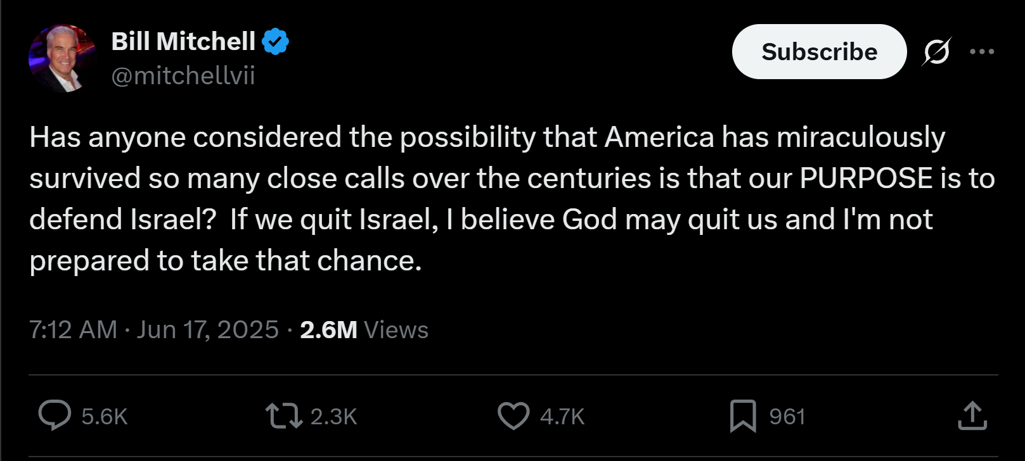Viewport: 1025px width, 461px height.
Task: Share the post using the upload arrow icon
Action: (x=972, y=415)
